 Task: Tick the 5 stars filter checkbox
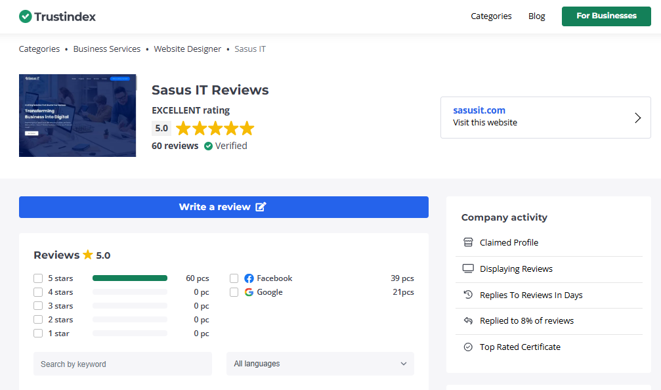[38, 278]
